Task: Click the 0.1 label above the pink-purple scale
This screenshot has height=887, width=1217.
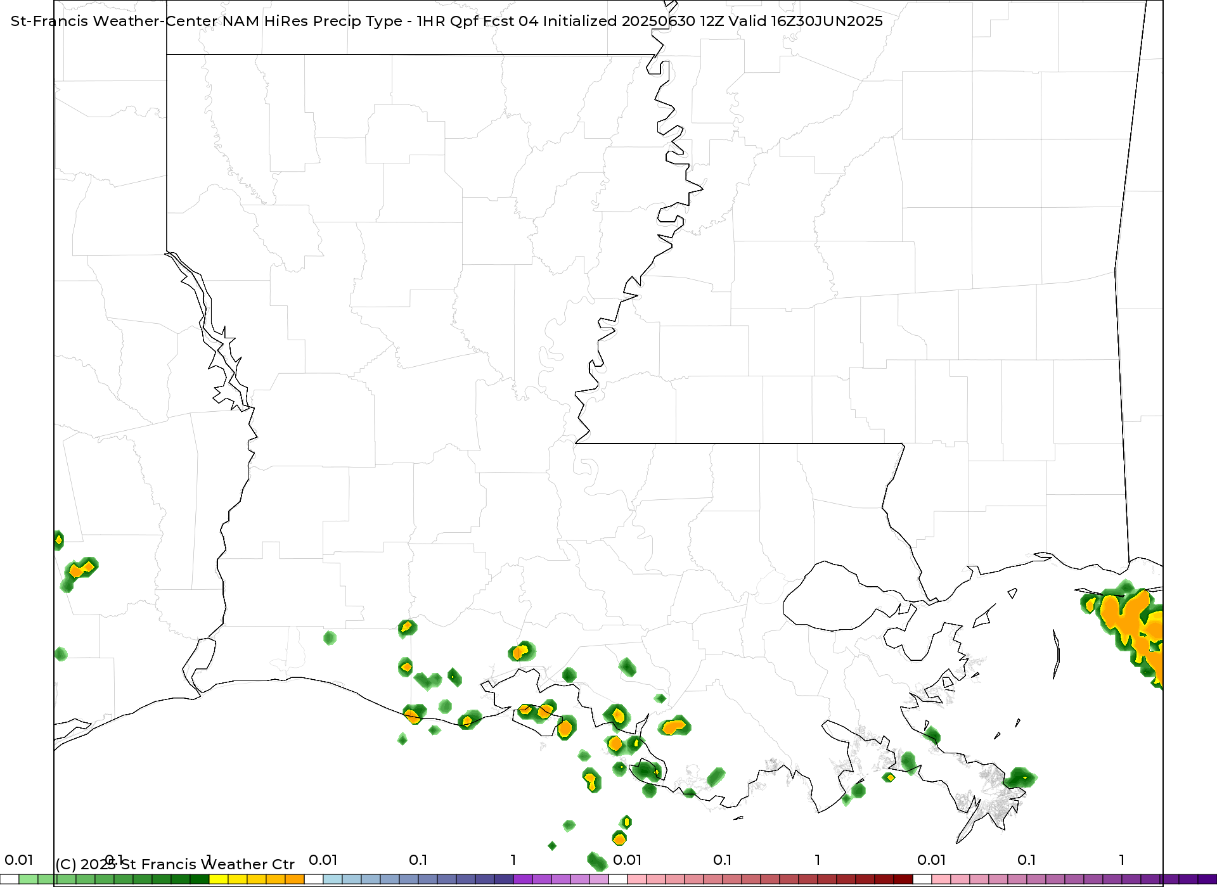Action: click(x=1027, y=860)
